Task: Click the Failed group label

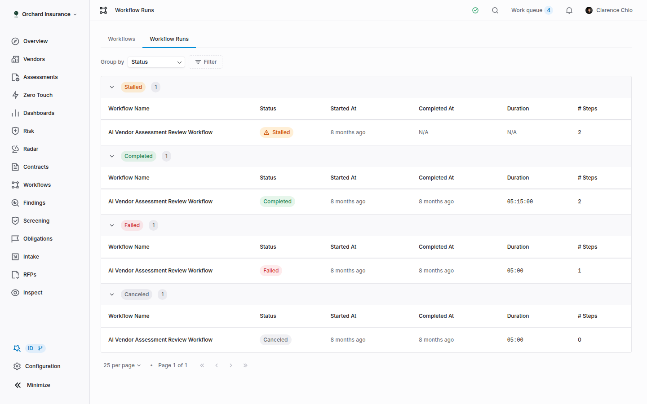Action: pos(132,225)
